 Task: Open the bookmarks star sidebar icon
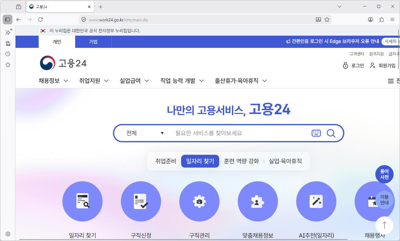click(x=8, y=65)
